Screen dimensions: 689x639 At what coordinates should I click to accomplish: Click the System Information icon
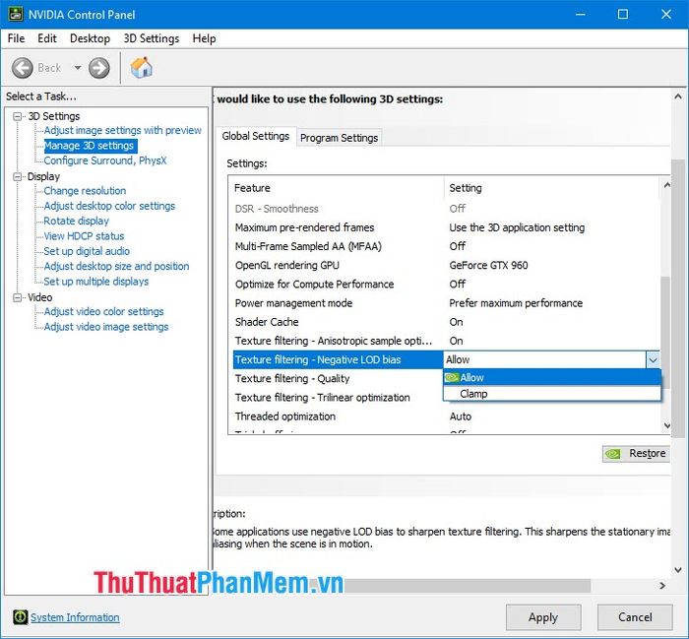click(20, 617)
